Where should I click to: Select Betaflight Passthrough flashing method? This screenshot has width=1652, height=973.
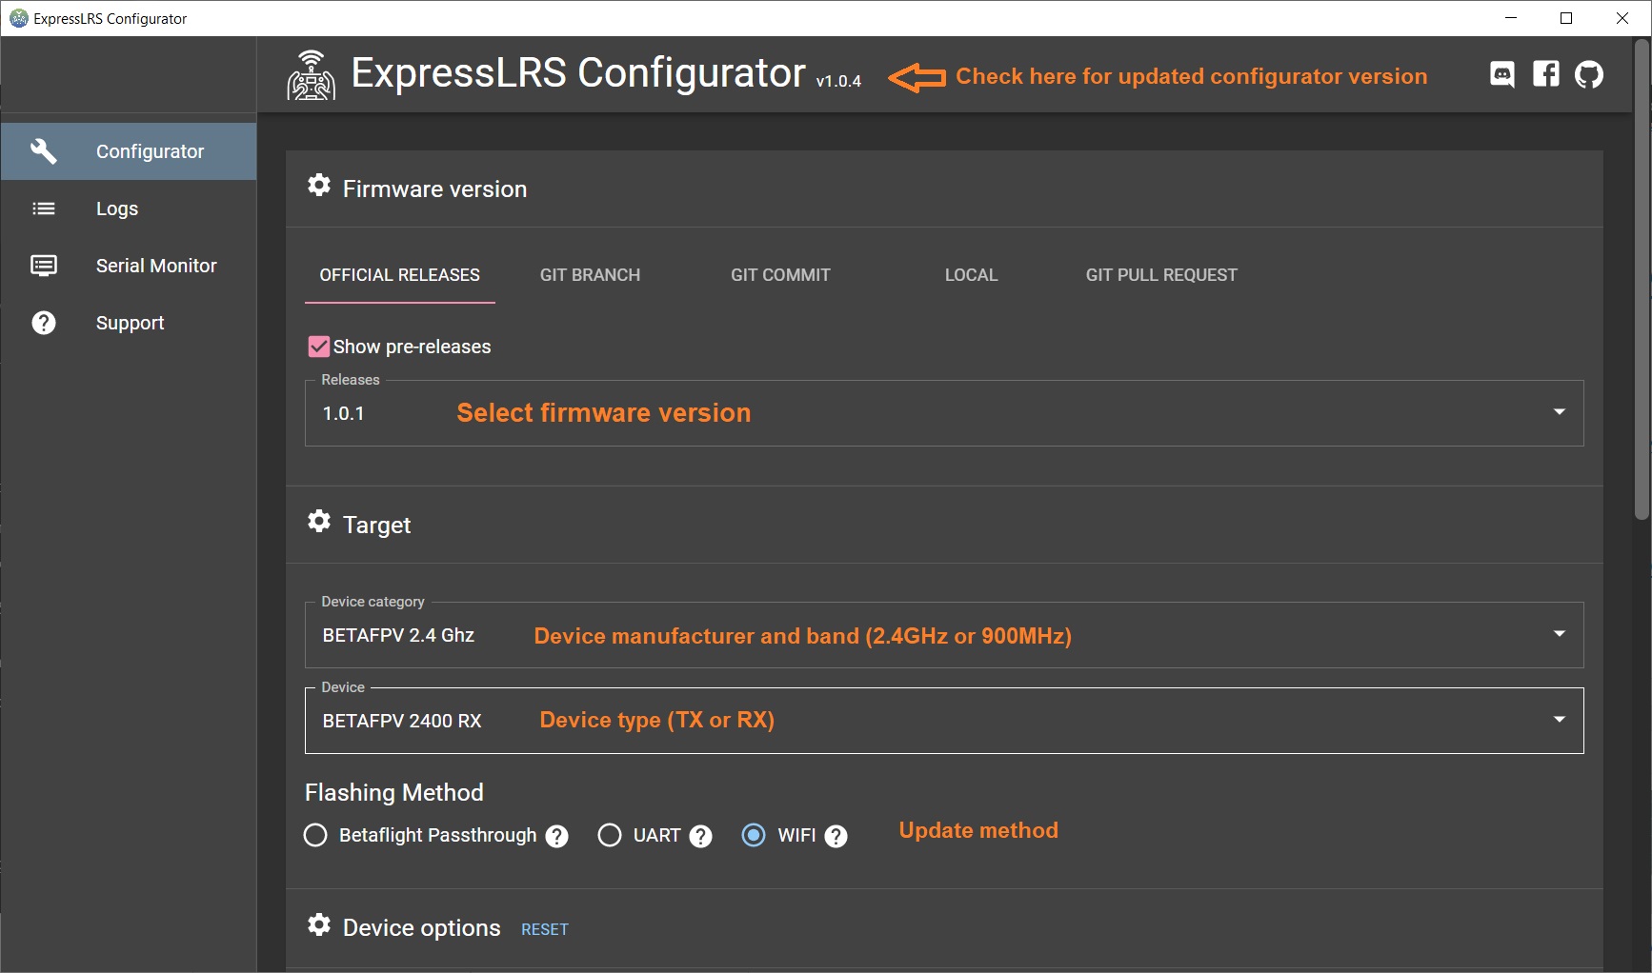coord(315,835)
